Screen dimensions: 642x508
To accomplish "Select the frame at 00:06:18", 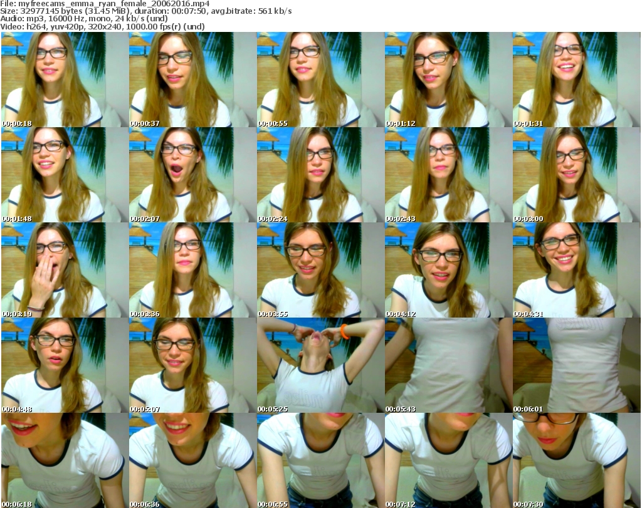I will (65, 460).
